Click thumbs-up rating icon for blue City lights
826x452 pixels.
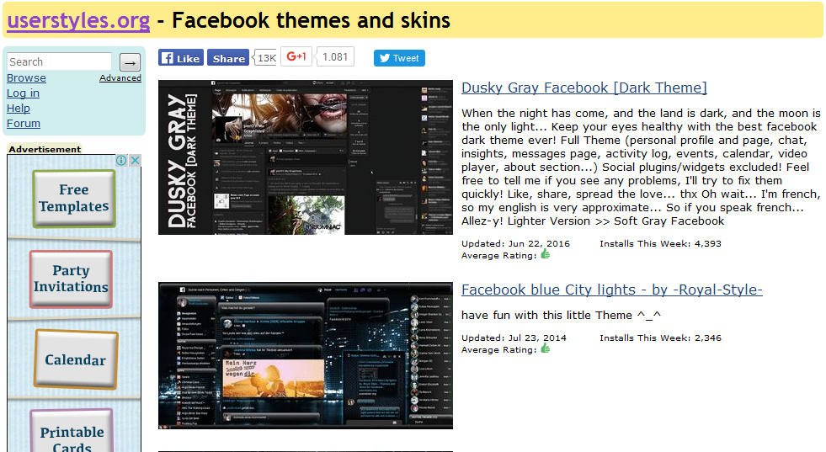(546, 348)
